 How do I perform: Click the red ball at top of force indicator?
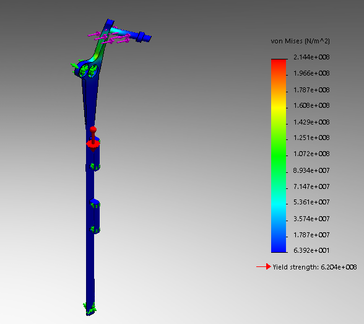click(93, 129)
